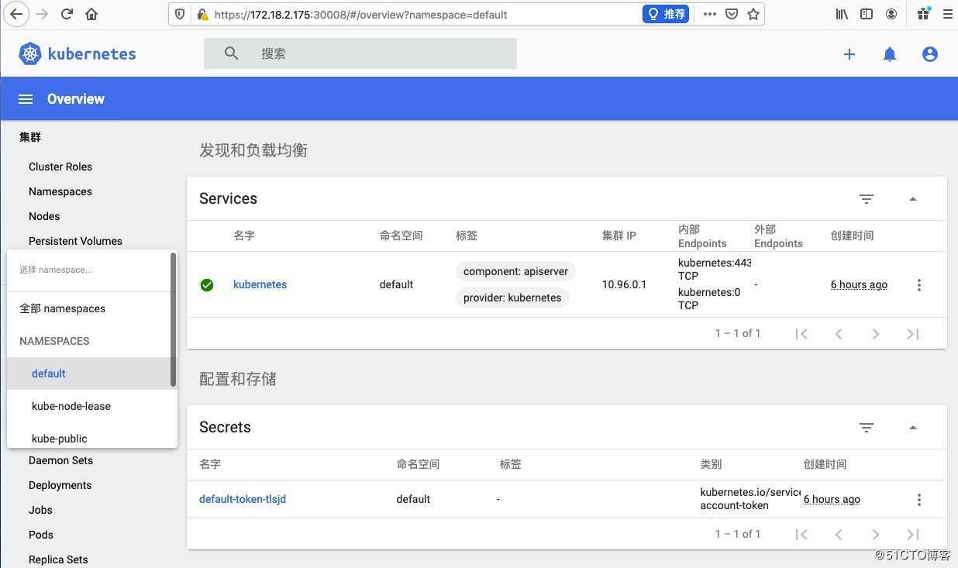Filter the Secrets card list
Viewport: 958px width, 568px height.
867,428
